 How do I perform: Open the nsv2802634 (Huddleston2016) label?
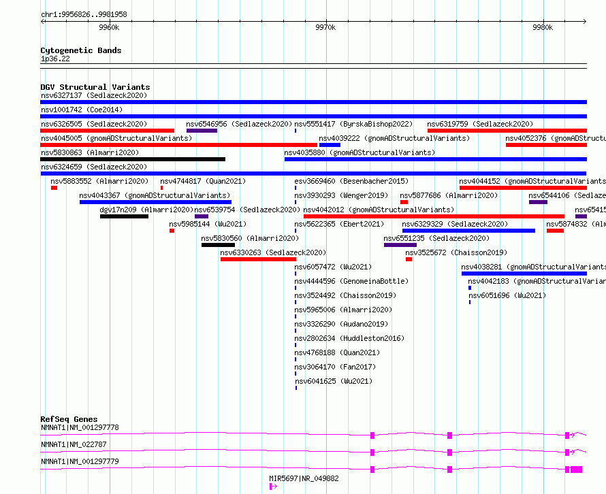[349, 338]
